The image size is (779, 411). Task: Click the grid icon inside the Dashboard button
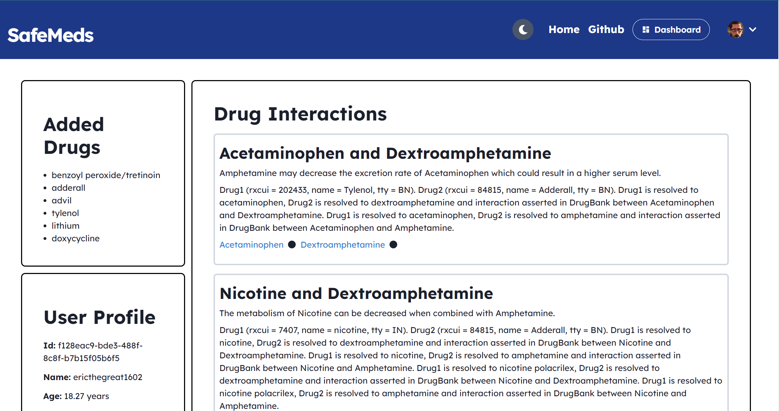(646, 30)
